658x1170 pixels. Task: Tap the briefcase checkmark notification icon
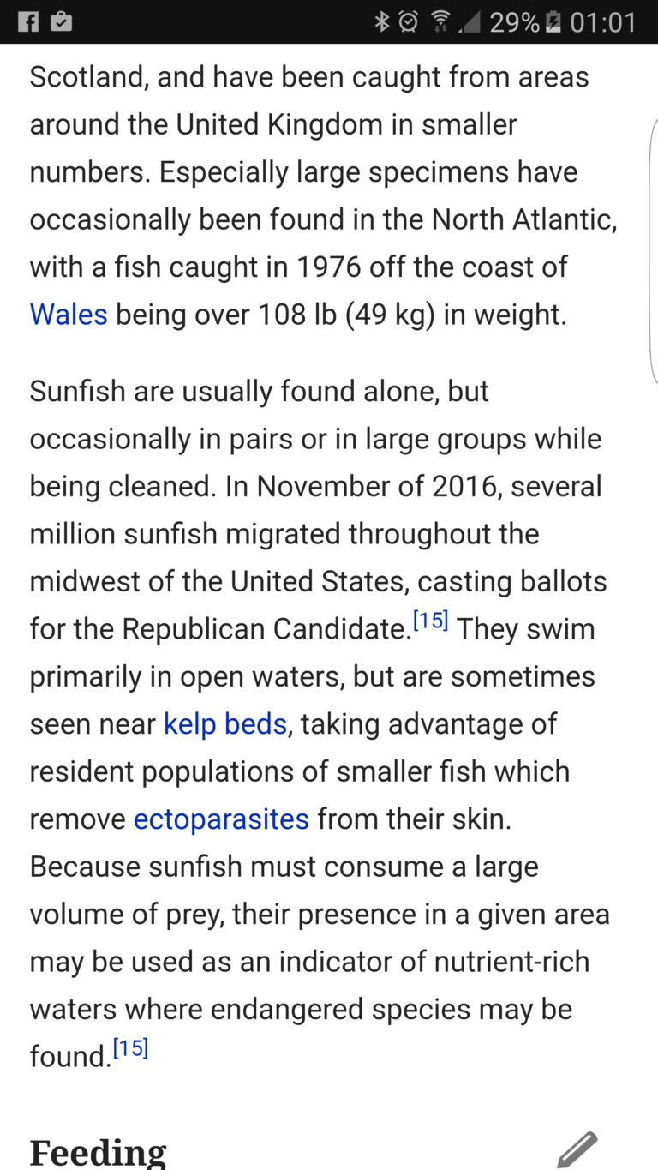click(x=61, y=21)
